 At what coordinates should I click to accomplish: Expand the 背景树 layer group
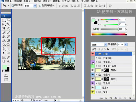point(97,83)
